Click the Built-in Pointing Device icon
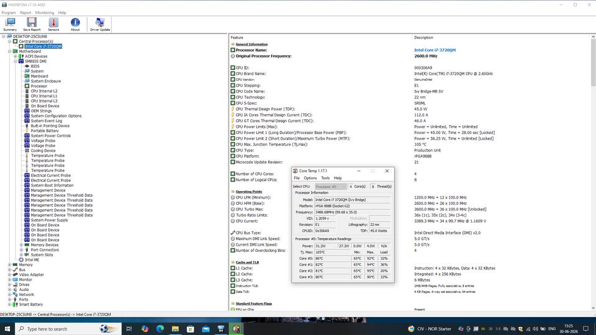The image size is (596, 335). tap(27, 126)
